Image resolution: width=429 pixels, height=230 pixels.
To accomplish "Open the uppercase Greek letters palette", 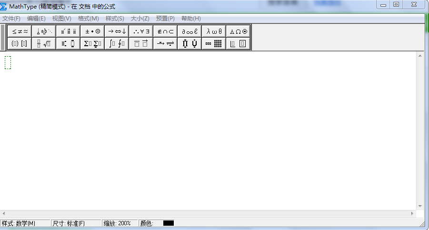I will [x=238, y=31].
